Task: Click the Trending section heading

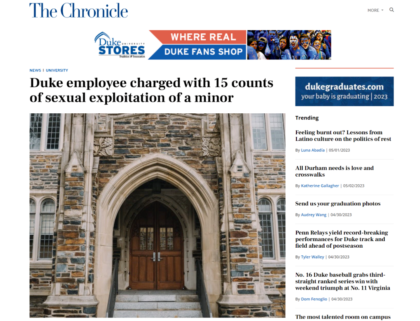Action: [307, 118]
